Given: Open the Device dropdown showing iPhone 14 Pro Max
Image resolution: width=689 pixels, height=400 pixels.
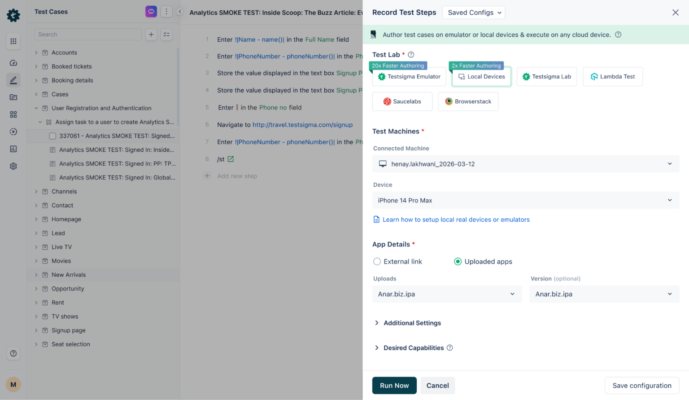Looking at the screenshot, I should (526, 200).
